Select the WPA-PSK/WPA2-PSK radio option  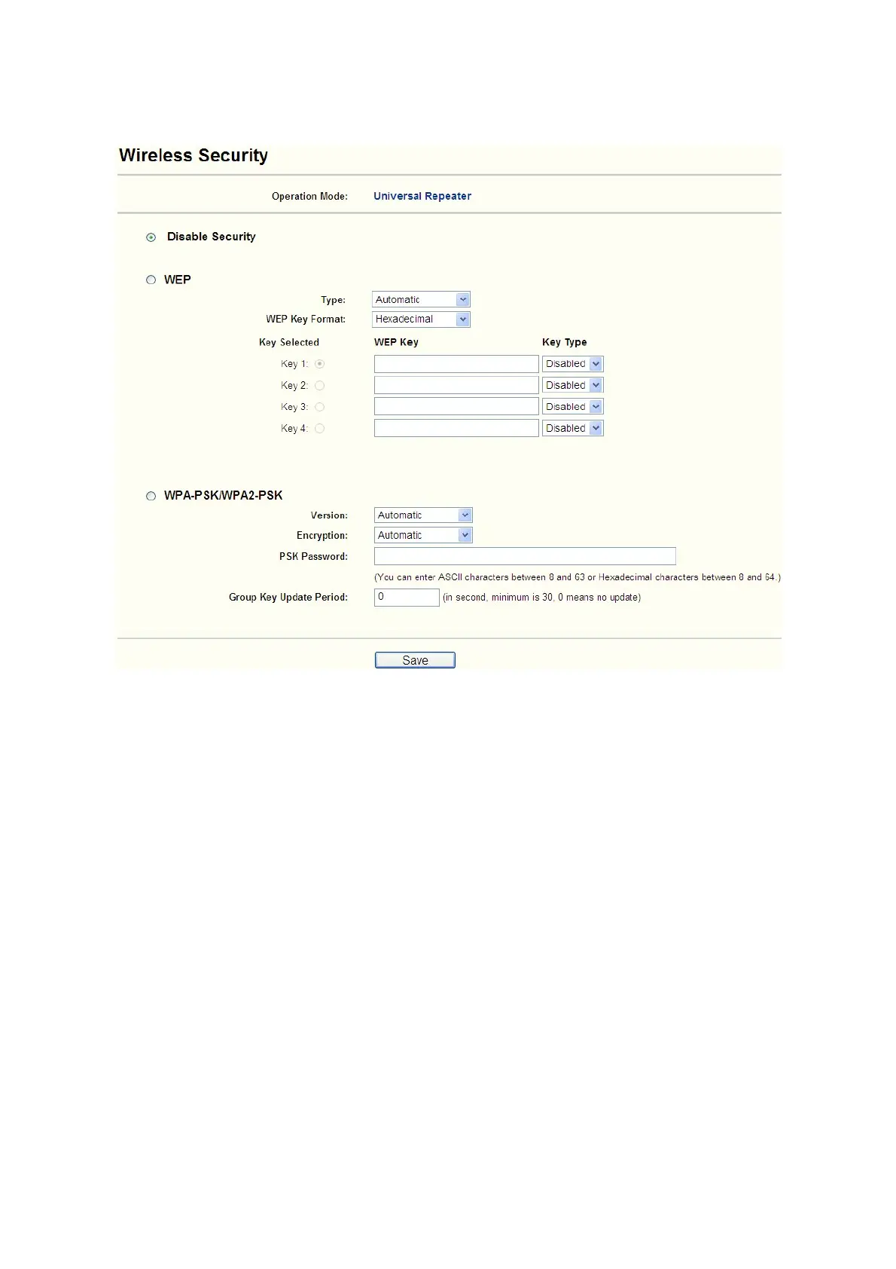click(151, 496)
